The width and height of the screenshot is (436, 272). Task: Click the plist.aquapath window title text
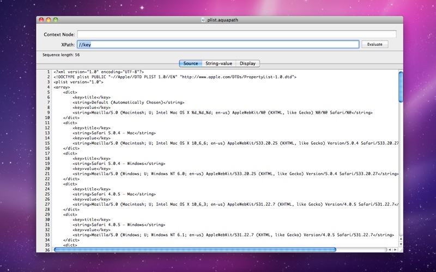223,20
